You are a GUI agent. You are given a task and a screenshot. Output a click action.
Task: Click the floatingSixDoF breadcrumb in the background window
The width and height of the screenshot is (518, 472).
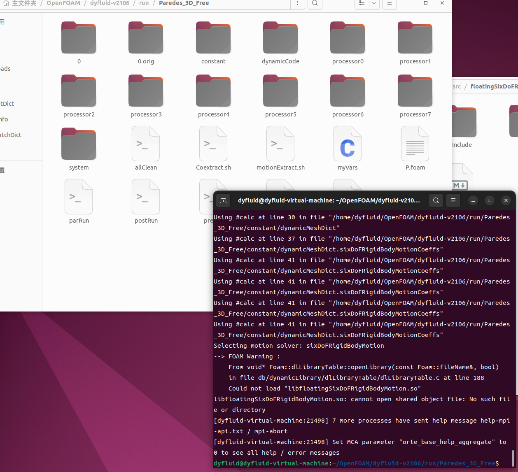(x=494, y=86)
